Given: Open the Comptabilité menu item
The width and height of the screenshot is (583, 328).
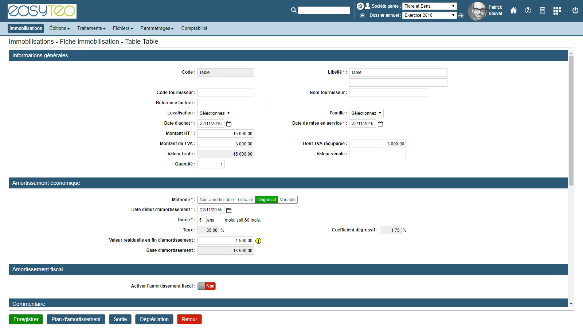Looking at the screenshot, I should pos(194,28).
